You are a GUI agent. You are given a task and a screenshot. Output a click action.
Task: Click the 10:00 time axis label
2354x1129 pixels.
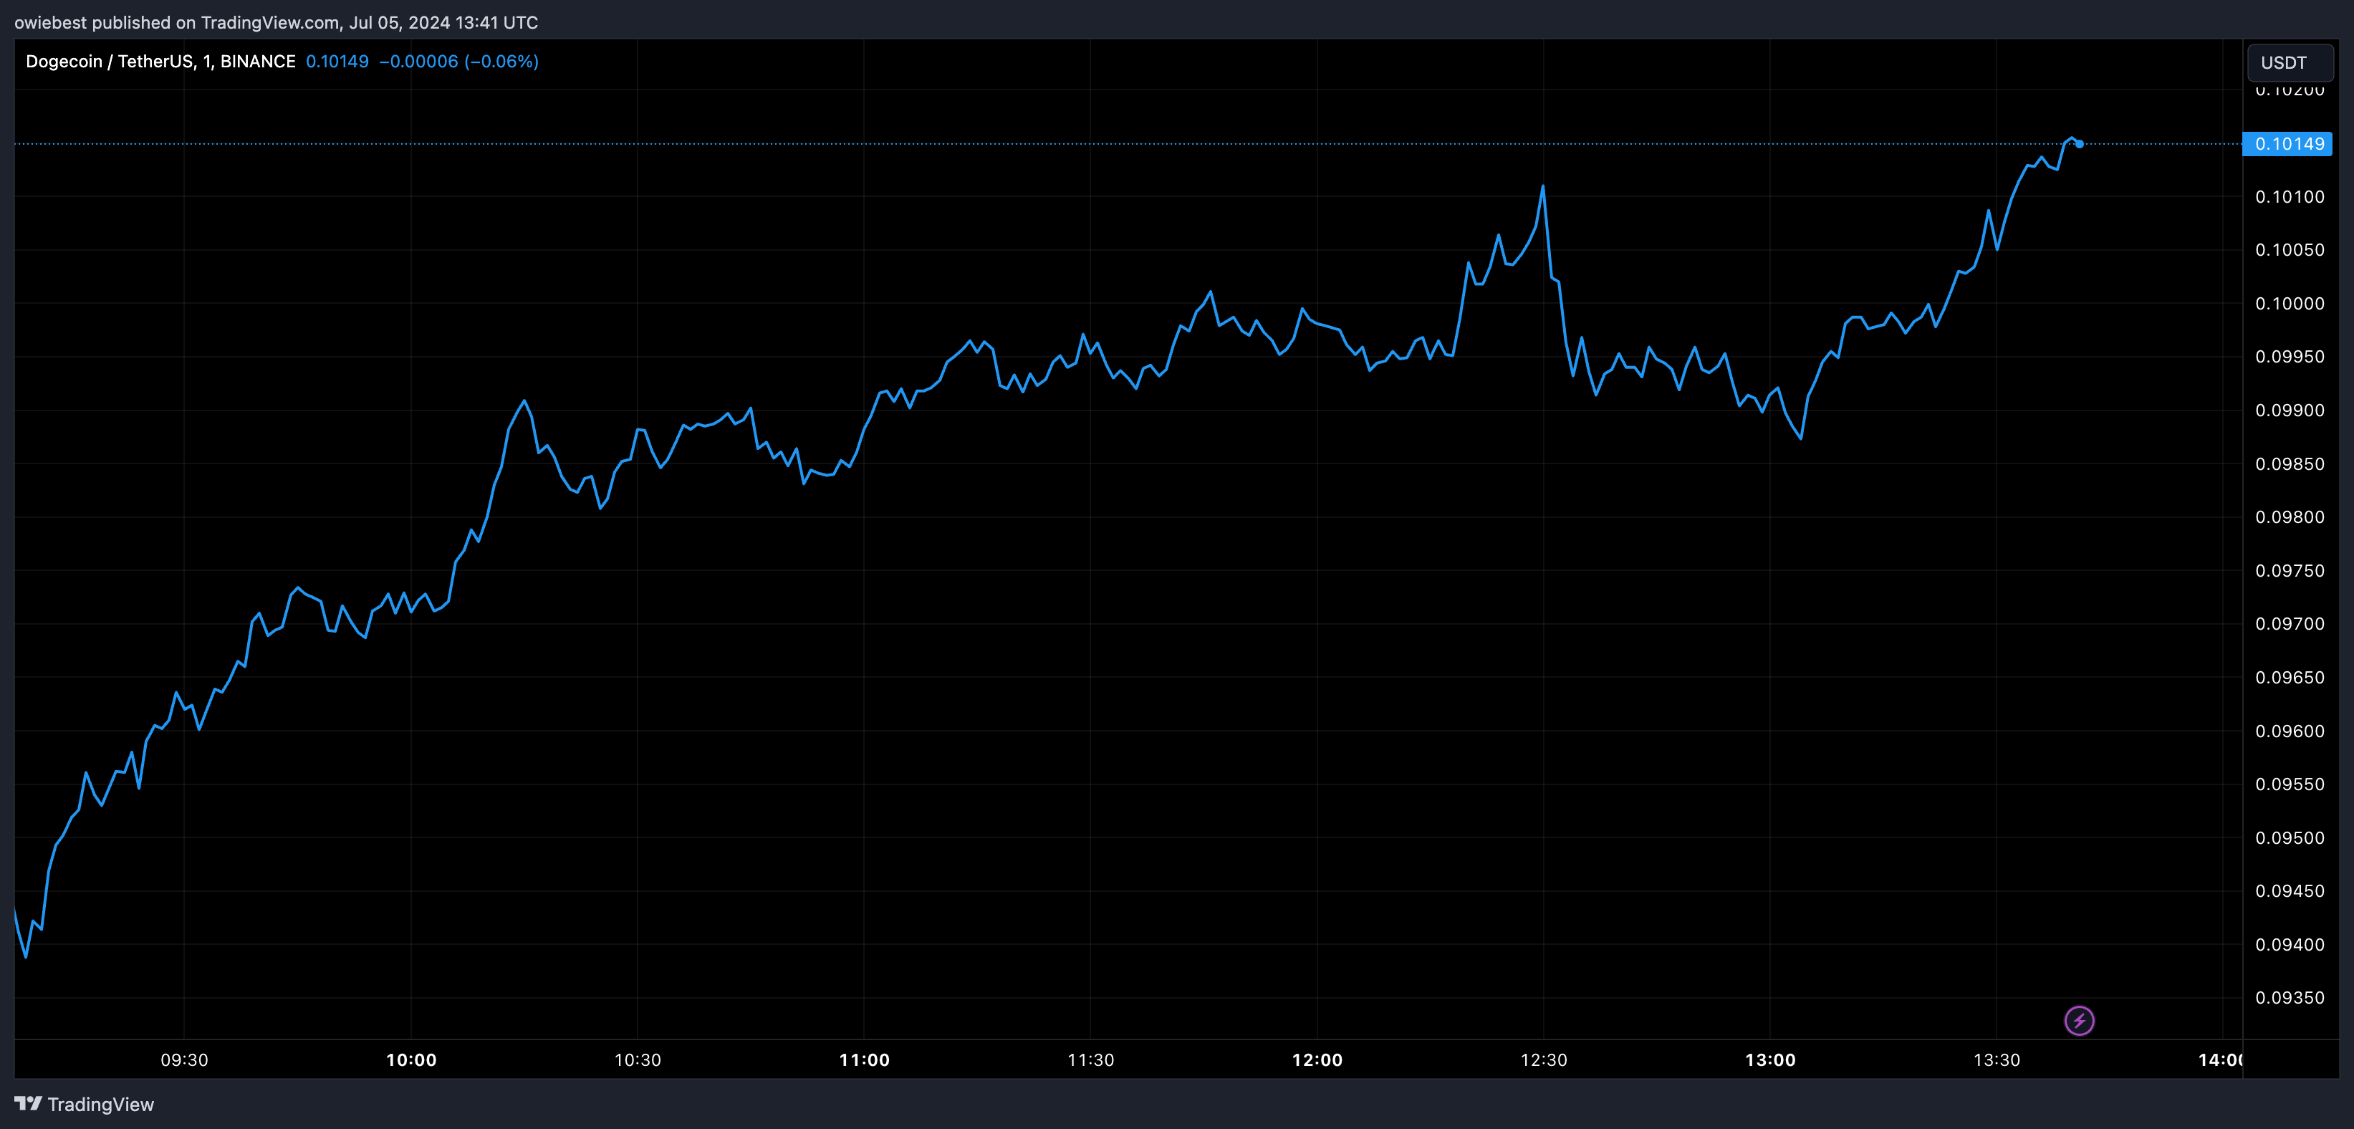pos(411,1060)
